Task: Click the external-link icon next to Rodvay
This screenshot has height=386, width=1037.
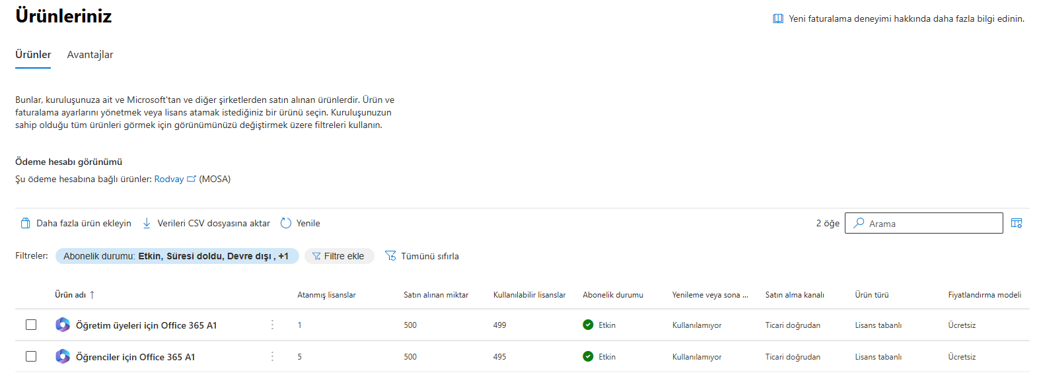Action: click(x=192, y=179)
